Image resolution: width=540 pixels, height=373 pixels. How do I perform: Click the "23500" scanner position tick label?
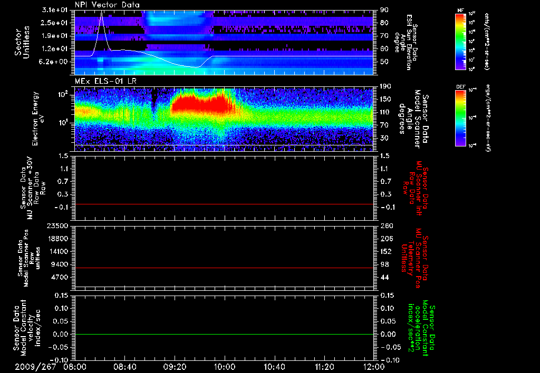[58, 226]
